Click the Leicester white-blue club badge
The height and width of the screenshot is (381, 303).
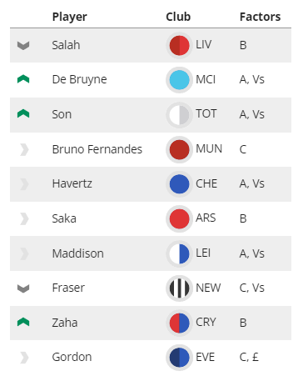pos(179,253)
